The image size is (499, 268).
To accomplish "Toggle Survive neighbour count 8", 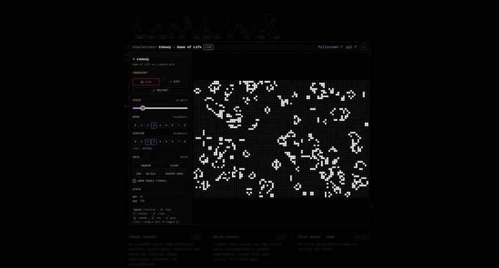I will pyautogui.click(x=185, y=141).
